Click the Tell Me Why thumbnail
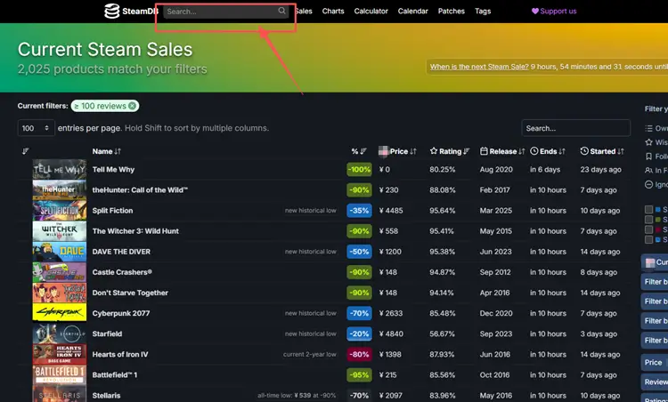This screenshot has height=402, width=668. 60,169
